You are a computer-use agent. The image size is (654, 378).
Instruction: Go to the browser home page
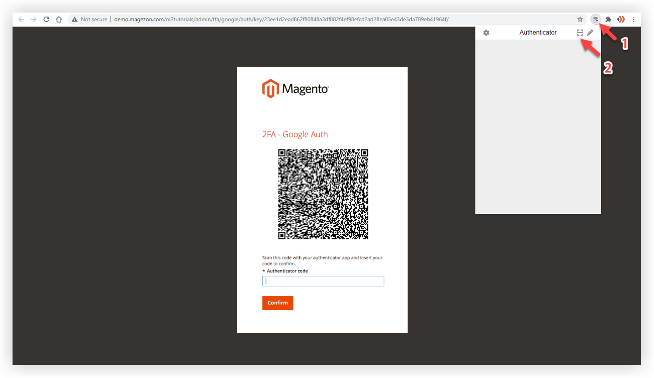59,19
